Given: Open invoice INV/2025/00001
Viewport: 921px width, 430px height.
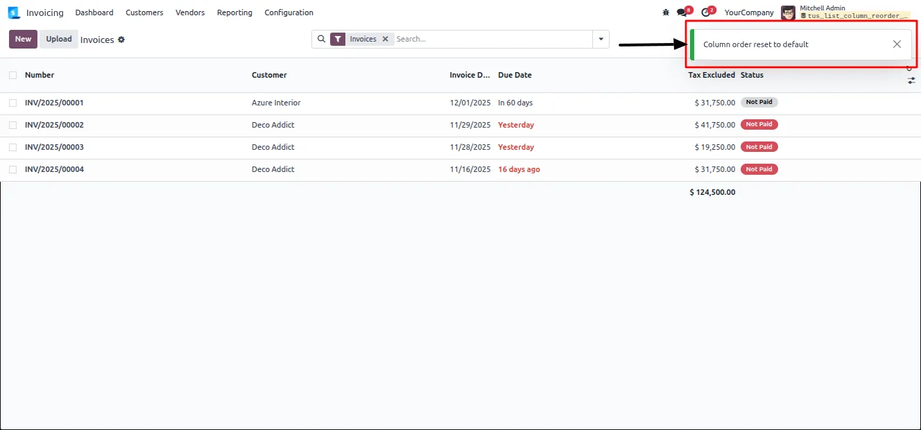Looking at the screenshot, I should [x=54, y=103].
